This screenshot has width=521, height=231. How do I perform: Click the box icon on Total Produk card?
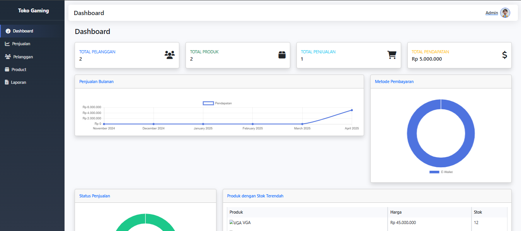coord(282,55)
